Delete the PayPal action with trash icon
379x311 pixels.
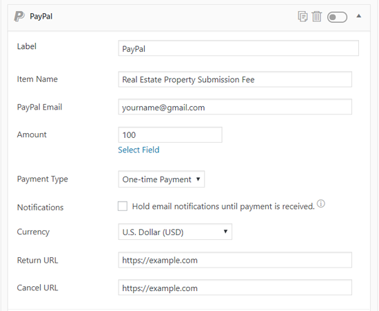pyautogui.click(x=317, y=17)
